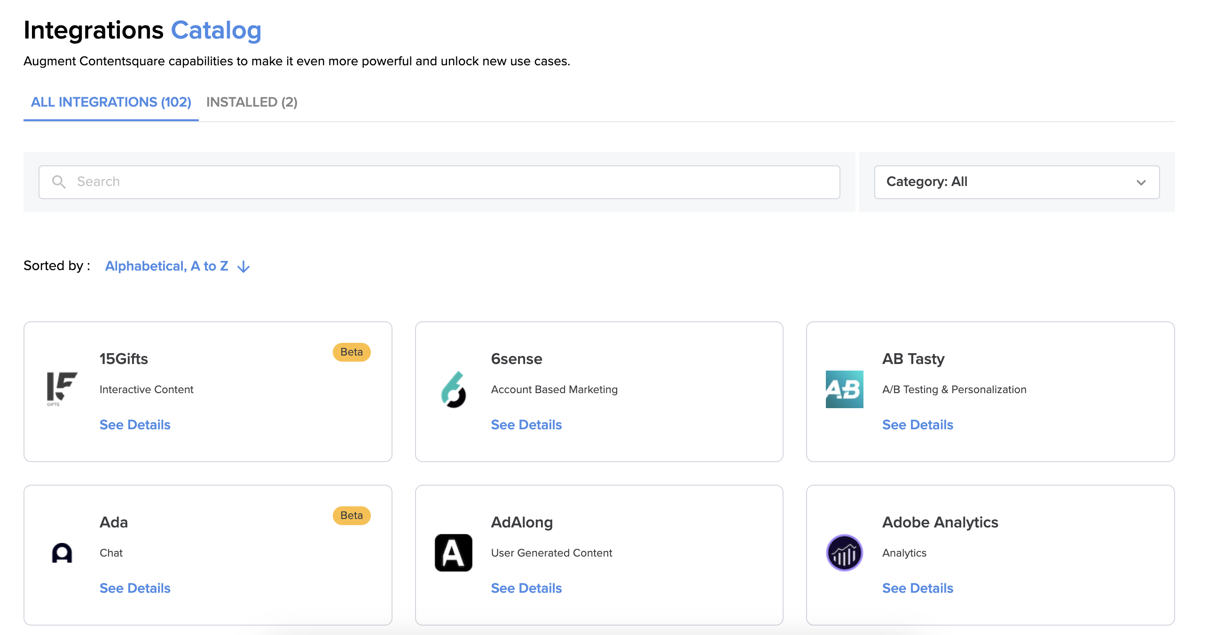Image resolution: width=1208 pixels, height=635 pixels.
Task: Click the Chat category text on Ada
Action: click(x=111, y=553)
